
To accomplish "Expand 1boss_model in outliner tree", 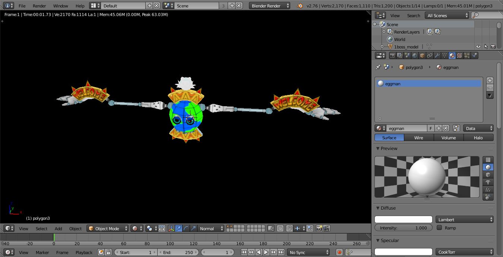I will 382,47.
